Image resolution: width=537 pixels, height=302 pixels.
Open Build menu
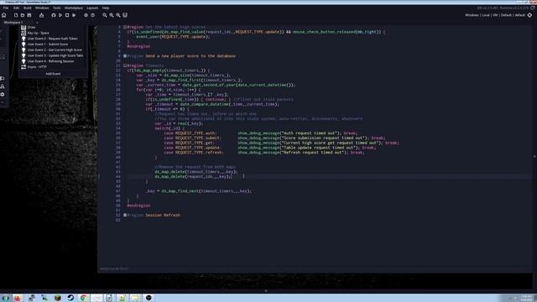pyautogui.click(x=28, y=8)
